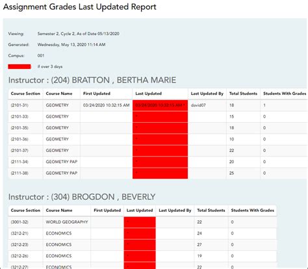Click Last Updated By header in Bratton table
The image size is (308, 269).
(207, 94)
